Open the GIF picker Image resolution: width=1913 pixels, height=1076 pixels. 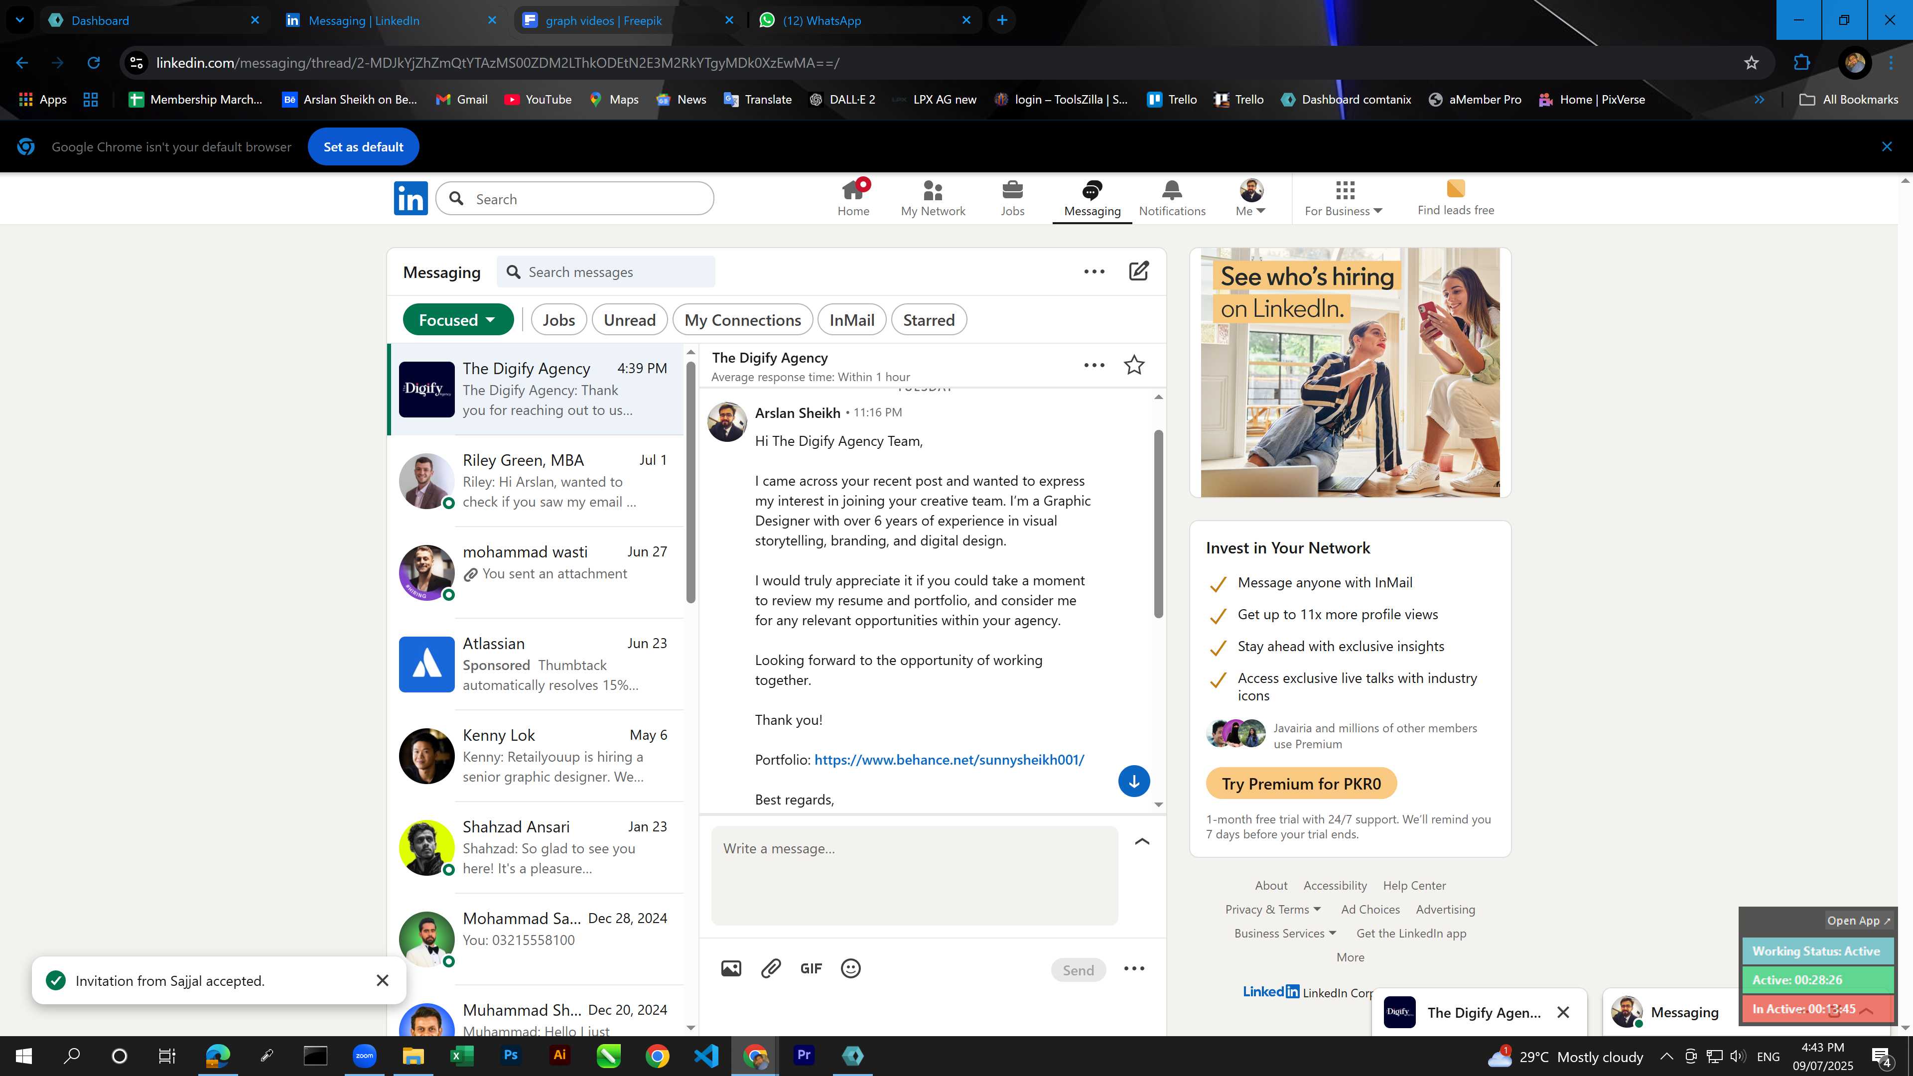coord(811,968)
